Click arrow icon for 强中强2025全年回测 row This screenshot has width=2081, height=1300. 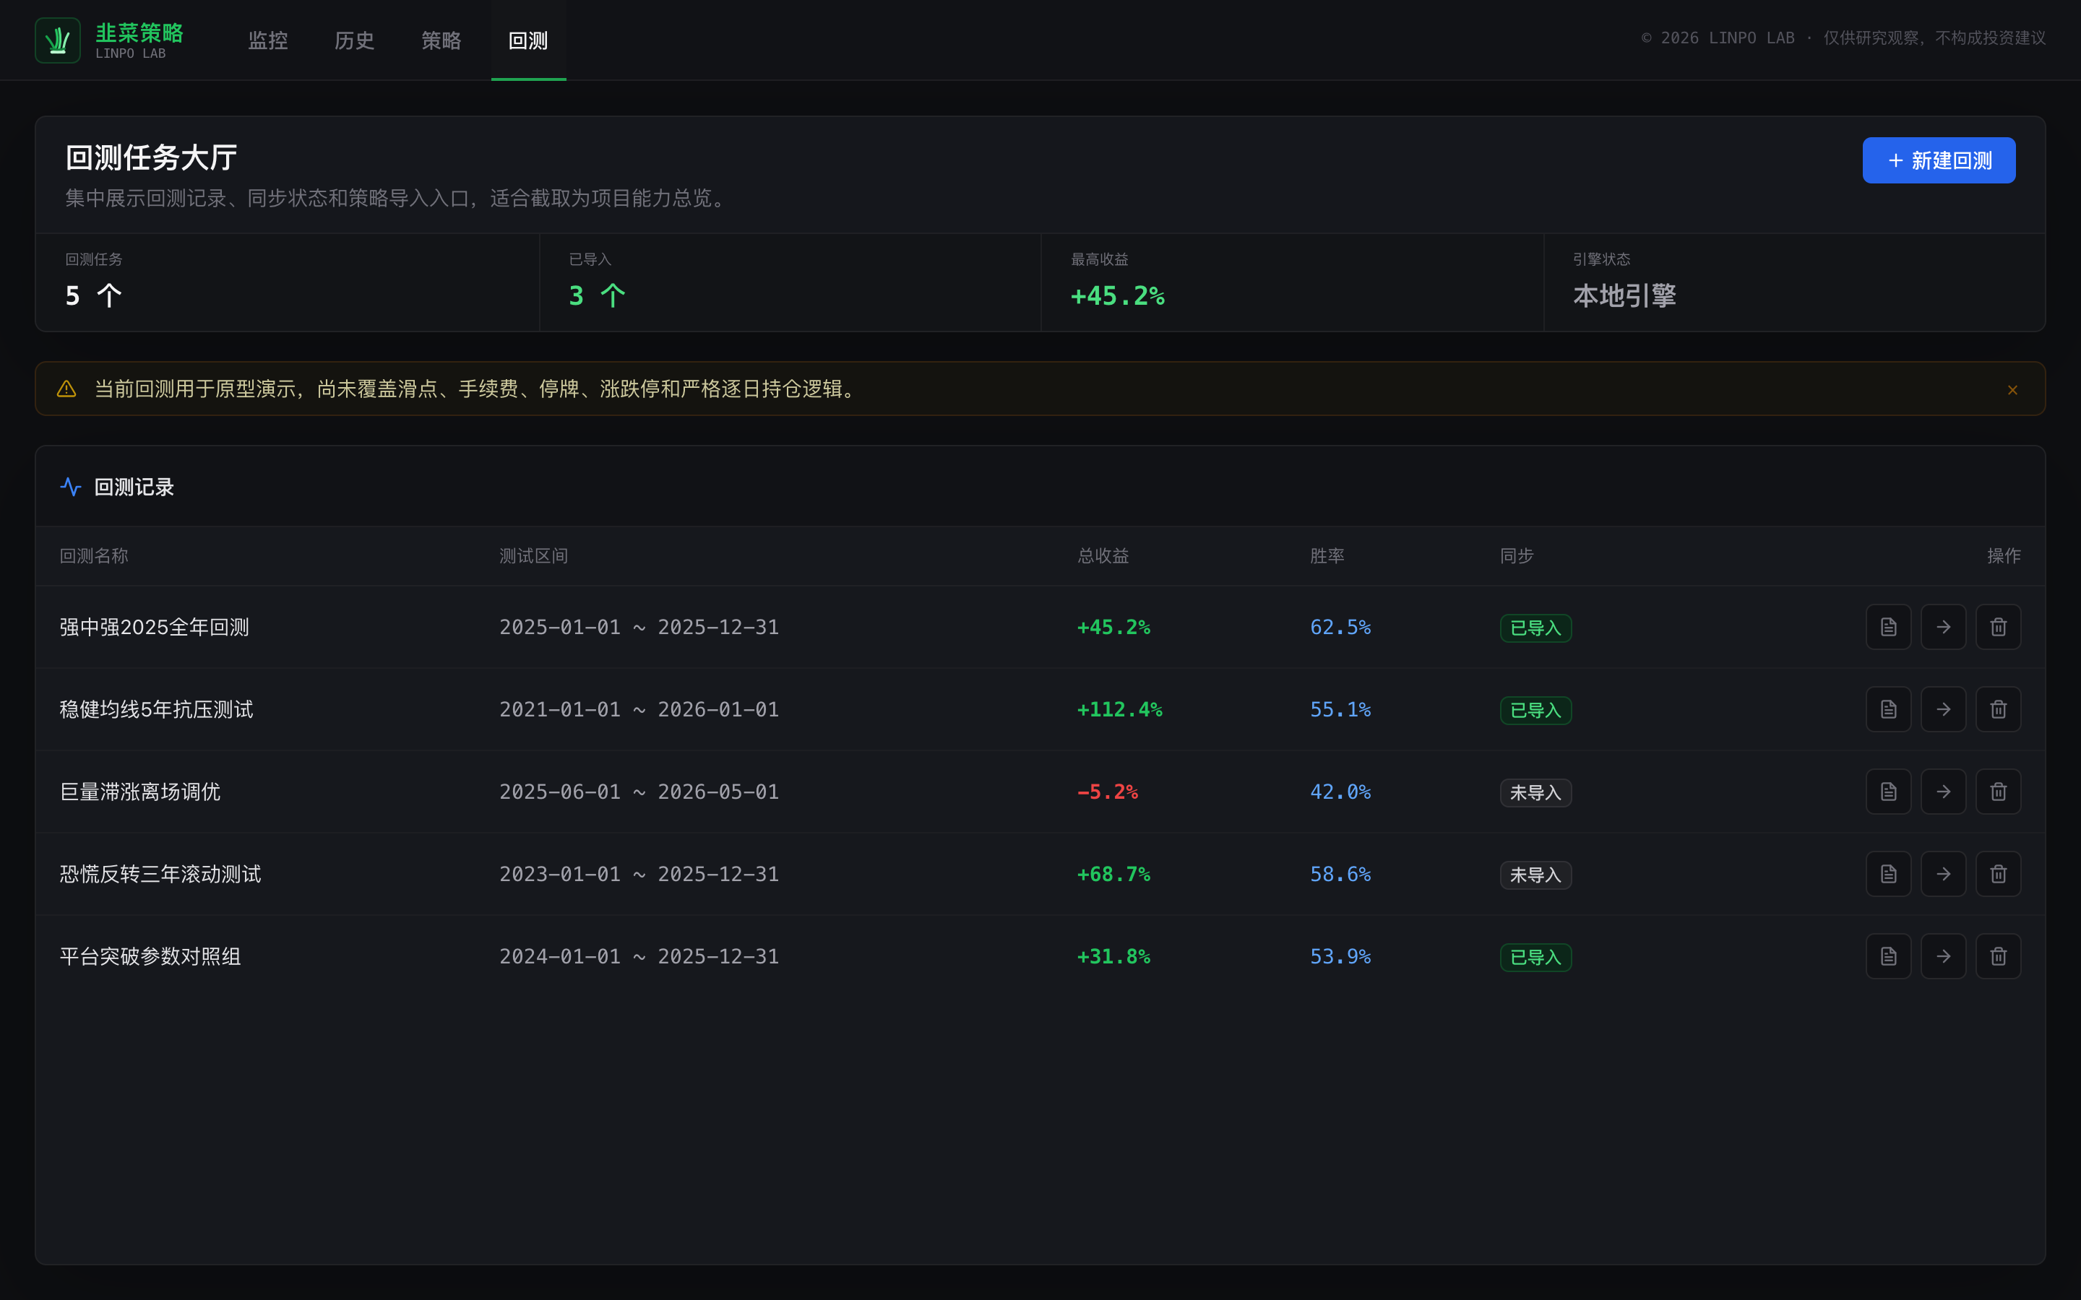click(1944, 627)
